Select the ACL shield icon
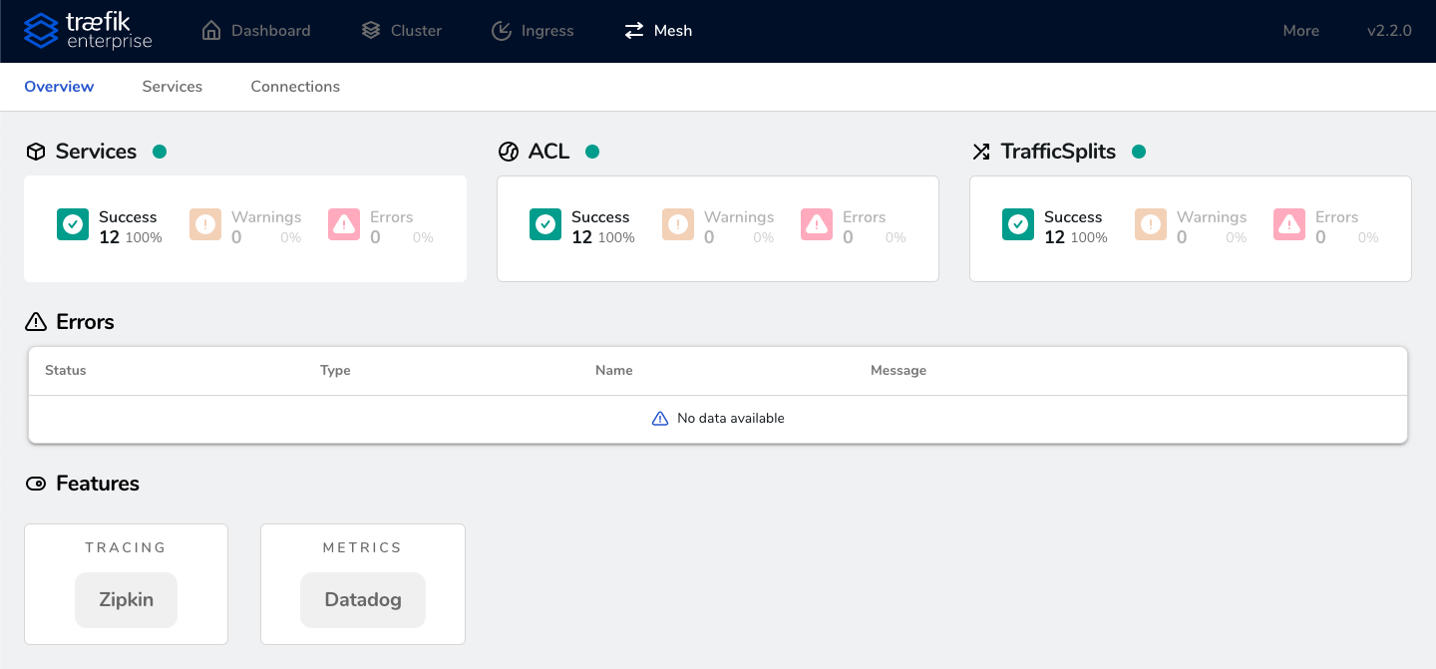Screen dimensions: 1436x669 tap(509, 151)
